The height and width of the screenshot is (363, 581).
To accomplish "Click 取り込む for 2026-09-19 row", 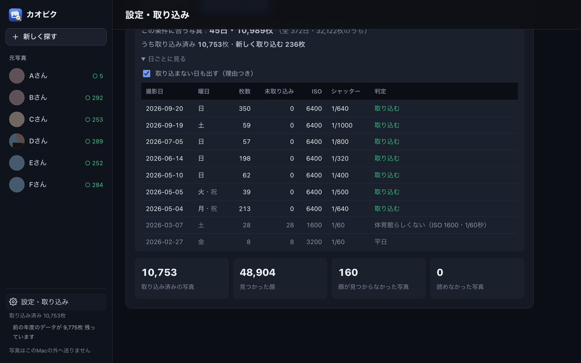I will pyautogui.click(x=387, y=125).
